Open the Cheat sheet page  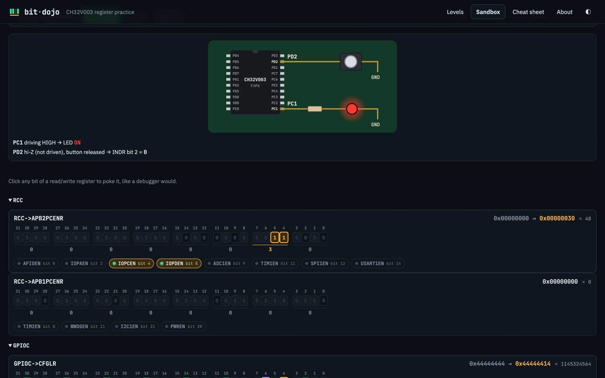click(x=528, y=12)
